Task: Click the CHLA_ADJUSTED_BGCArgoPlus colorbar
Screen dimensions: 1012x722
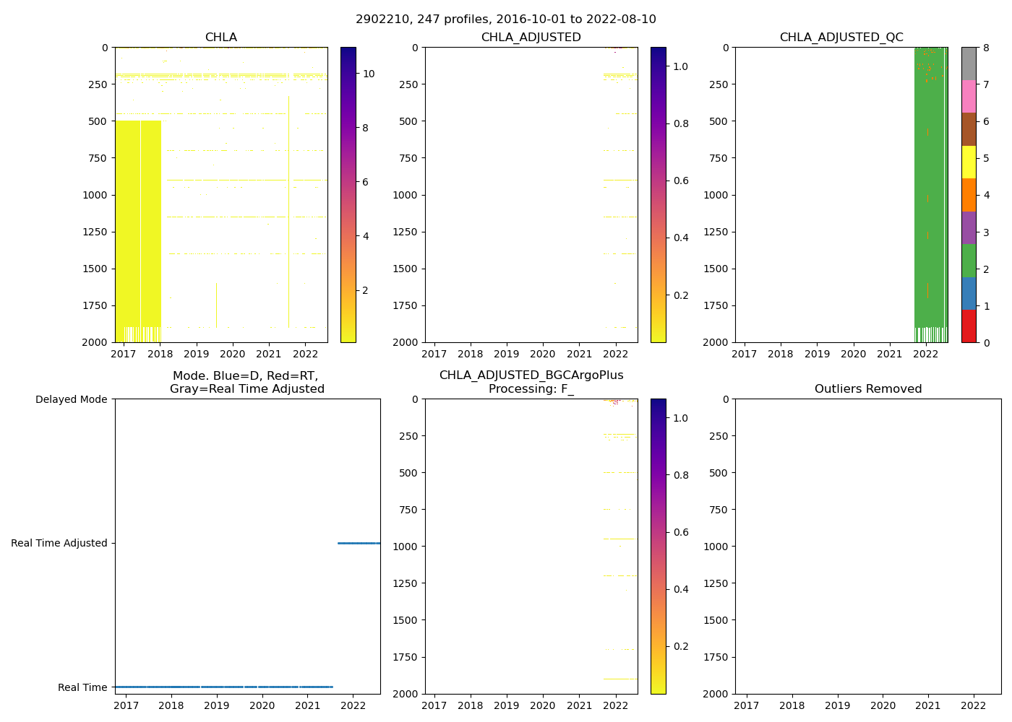Action: (658, 547)
